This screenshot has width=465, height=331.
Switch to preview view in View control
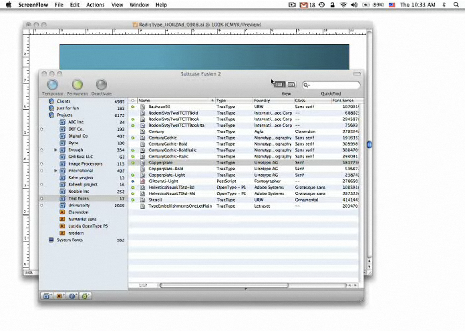tap(291, 85)
